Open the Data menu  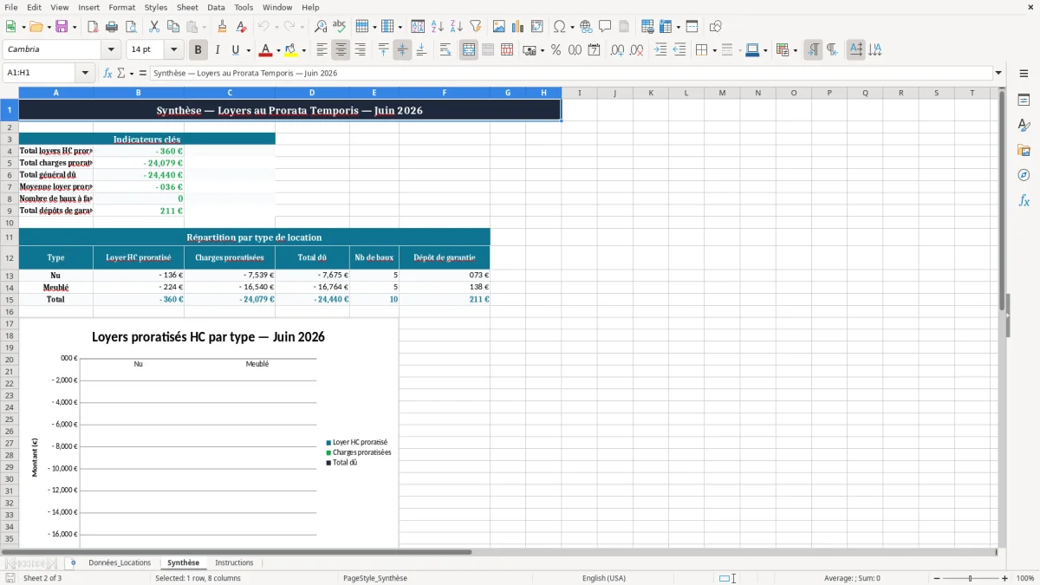click(x=216, y=7)
